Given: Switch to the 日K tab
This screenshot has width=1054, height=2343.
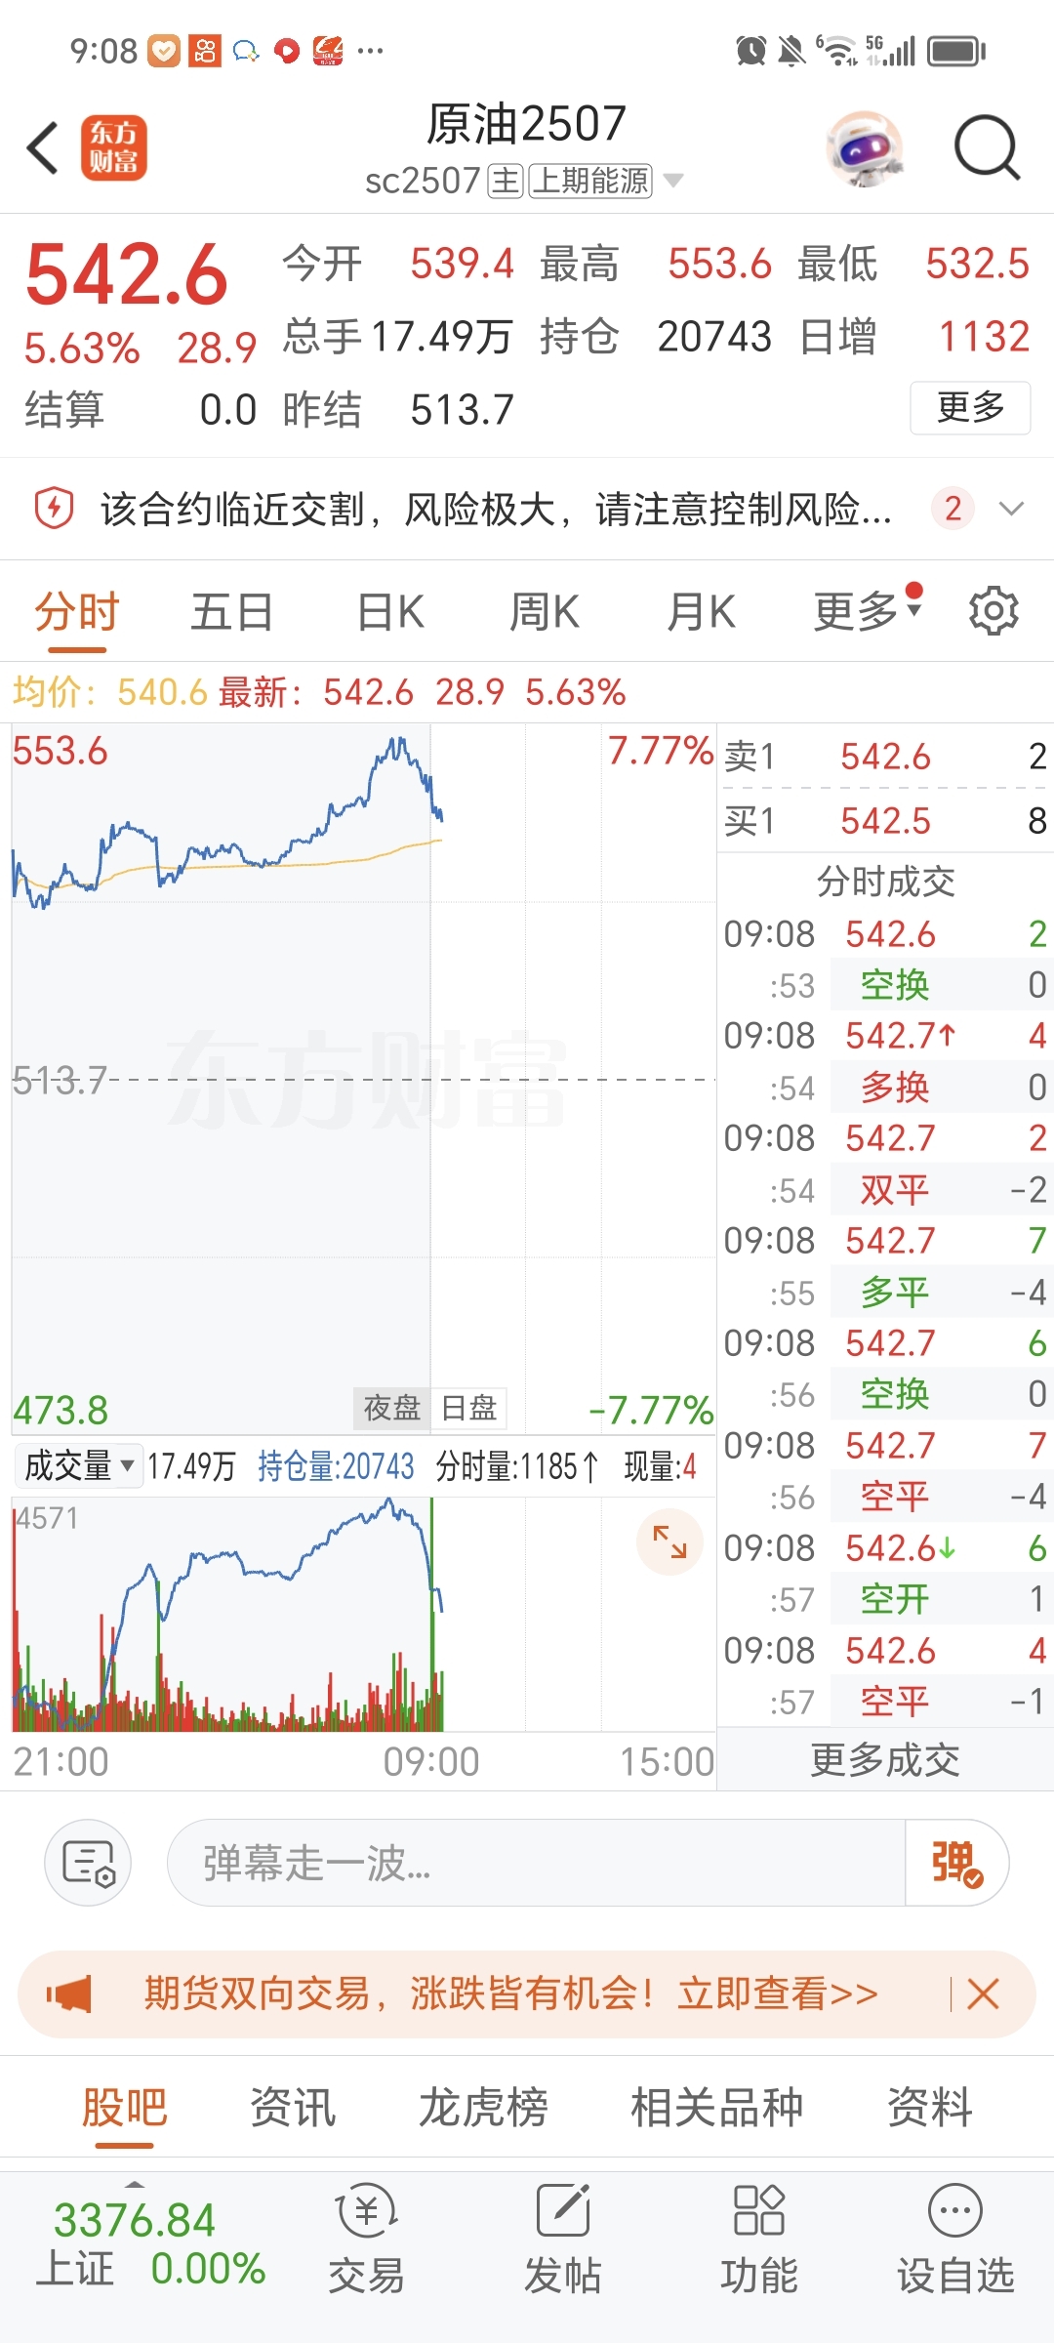Looking at the screenshot, I should pos(390,613).
